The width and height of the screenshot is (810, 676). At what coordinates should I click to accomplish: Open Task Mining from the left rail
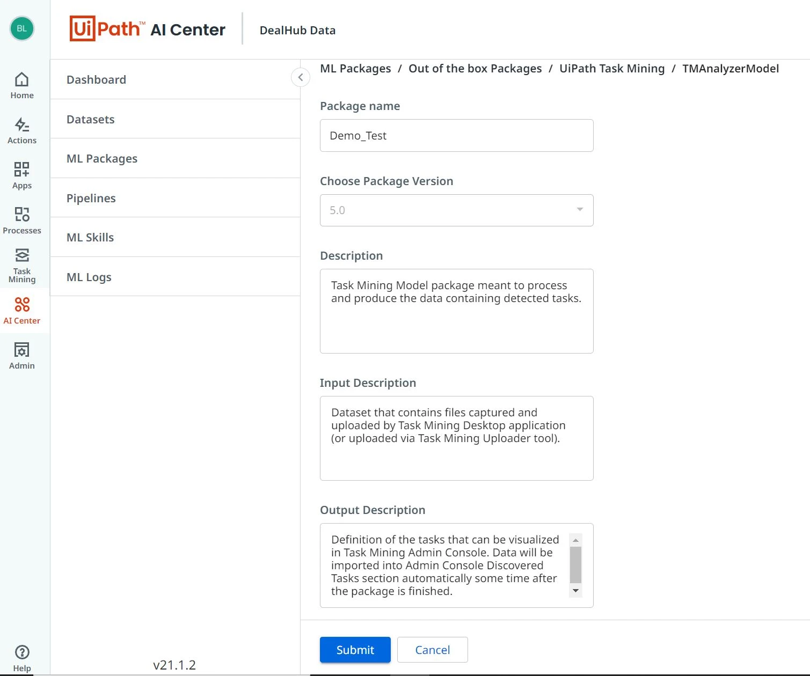[22, 266]
